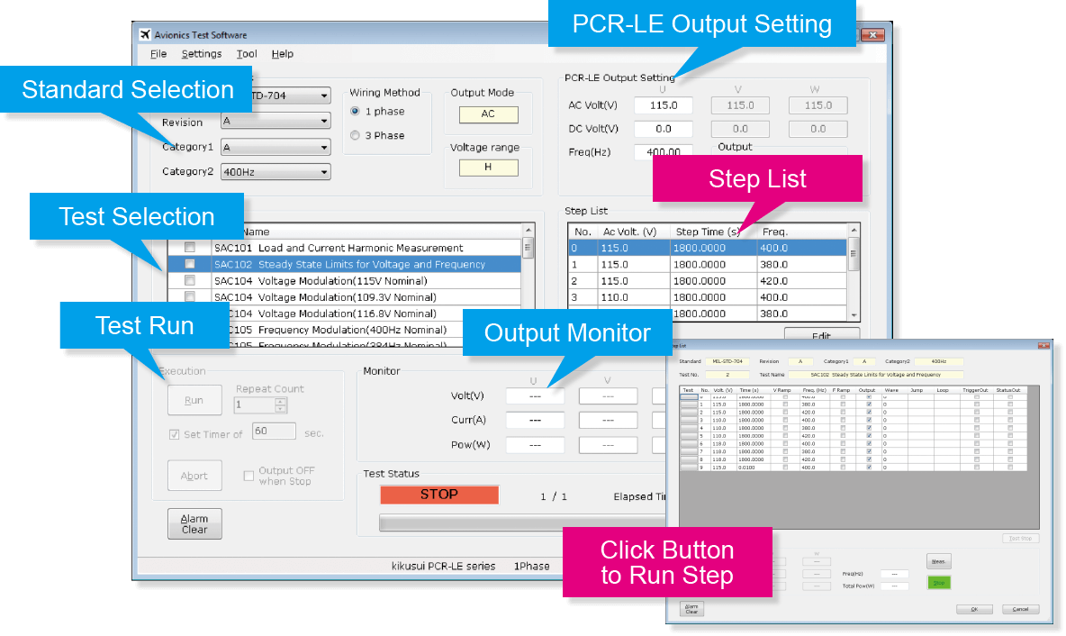
Task: Click the Step List scroll down arrow
Action: click(x=854, y=315)
